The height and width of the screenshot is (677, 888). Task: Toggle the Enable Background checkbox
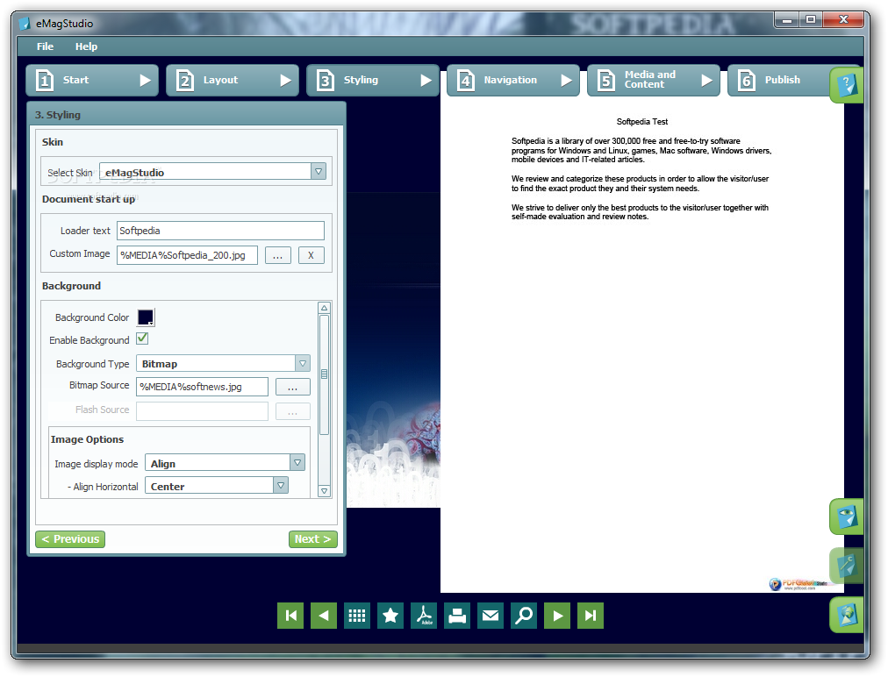143,338
